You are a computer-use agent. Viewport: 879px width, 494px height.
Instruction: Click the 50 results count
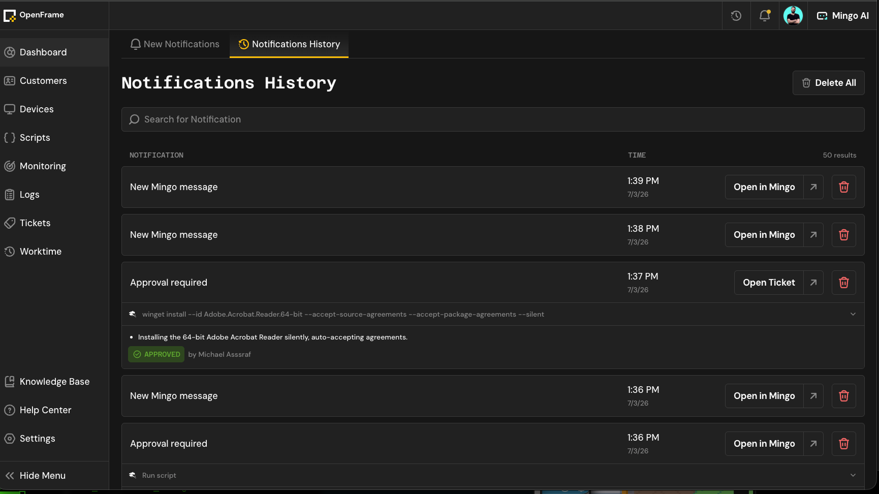pyautogui.click(x=839, y=155)
